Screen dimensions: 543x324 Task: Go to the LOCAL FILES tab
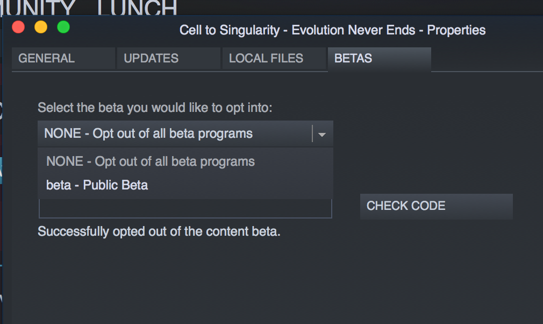(274, 58)
